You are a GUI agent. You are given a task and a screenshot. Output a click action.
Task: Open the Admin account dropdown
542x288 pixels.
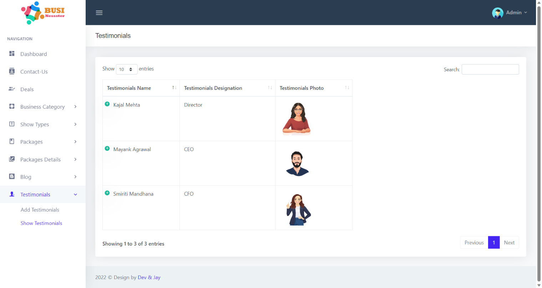click(x=514, y=12)
